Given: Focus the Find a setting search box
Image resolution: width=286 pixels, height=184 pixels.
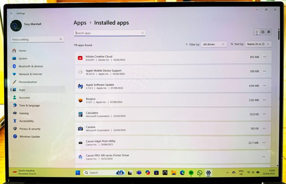Looking at the screenshot, I should [x=37, y=39].
